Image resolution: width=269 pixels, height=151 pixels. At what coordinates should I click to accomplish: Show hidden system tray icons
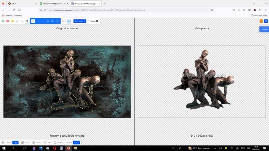coord(215,148)
